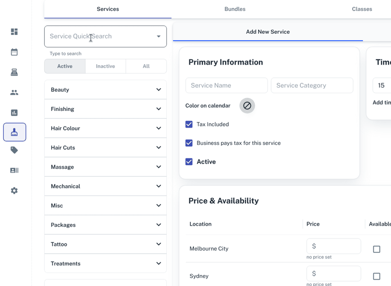Check the Melbourne City availability checkbox
This screenshot has width=391, height=286.
tap(376, 249)
